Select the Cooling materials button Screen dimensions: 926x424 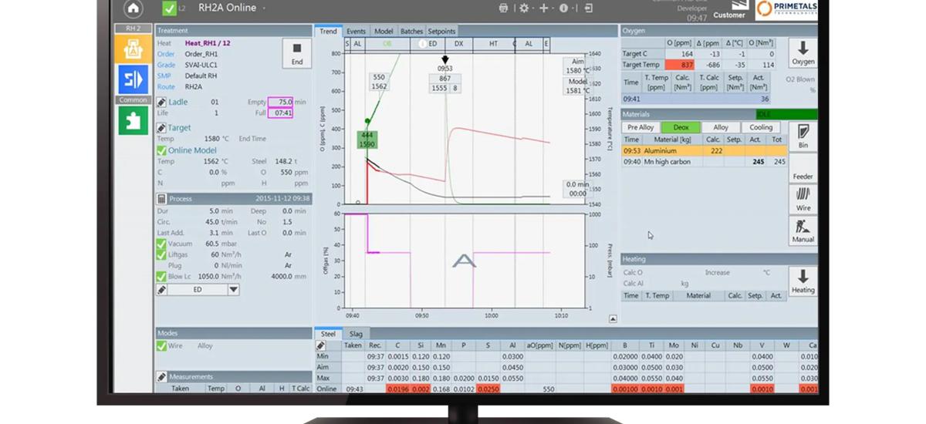pyautogui.click(x=761, y=127)
